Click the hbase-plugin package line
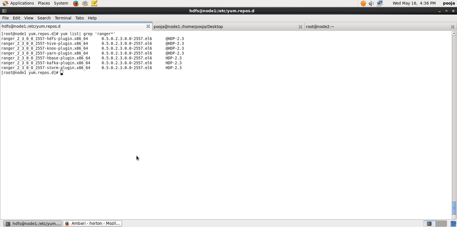Image resolution: width=457 pixels, height=227 pixels. [91, 58]
